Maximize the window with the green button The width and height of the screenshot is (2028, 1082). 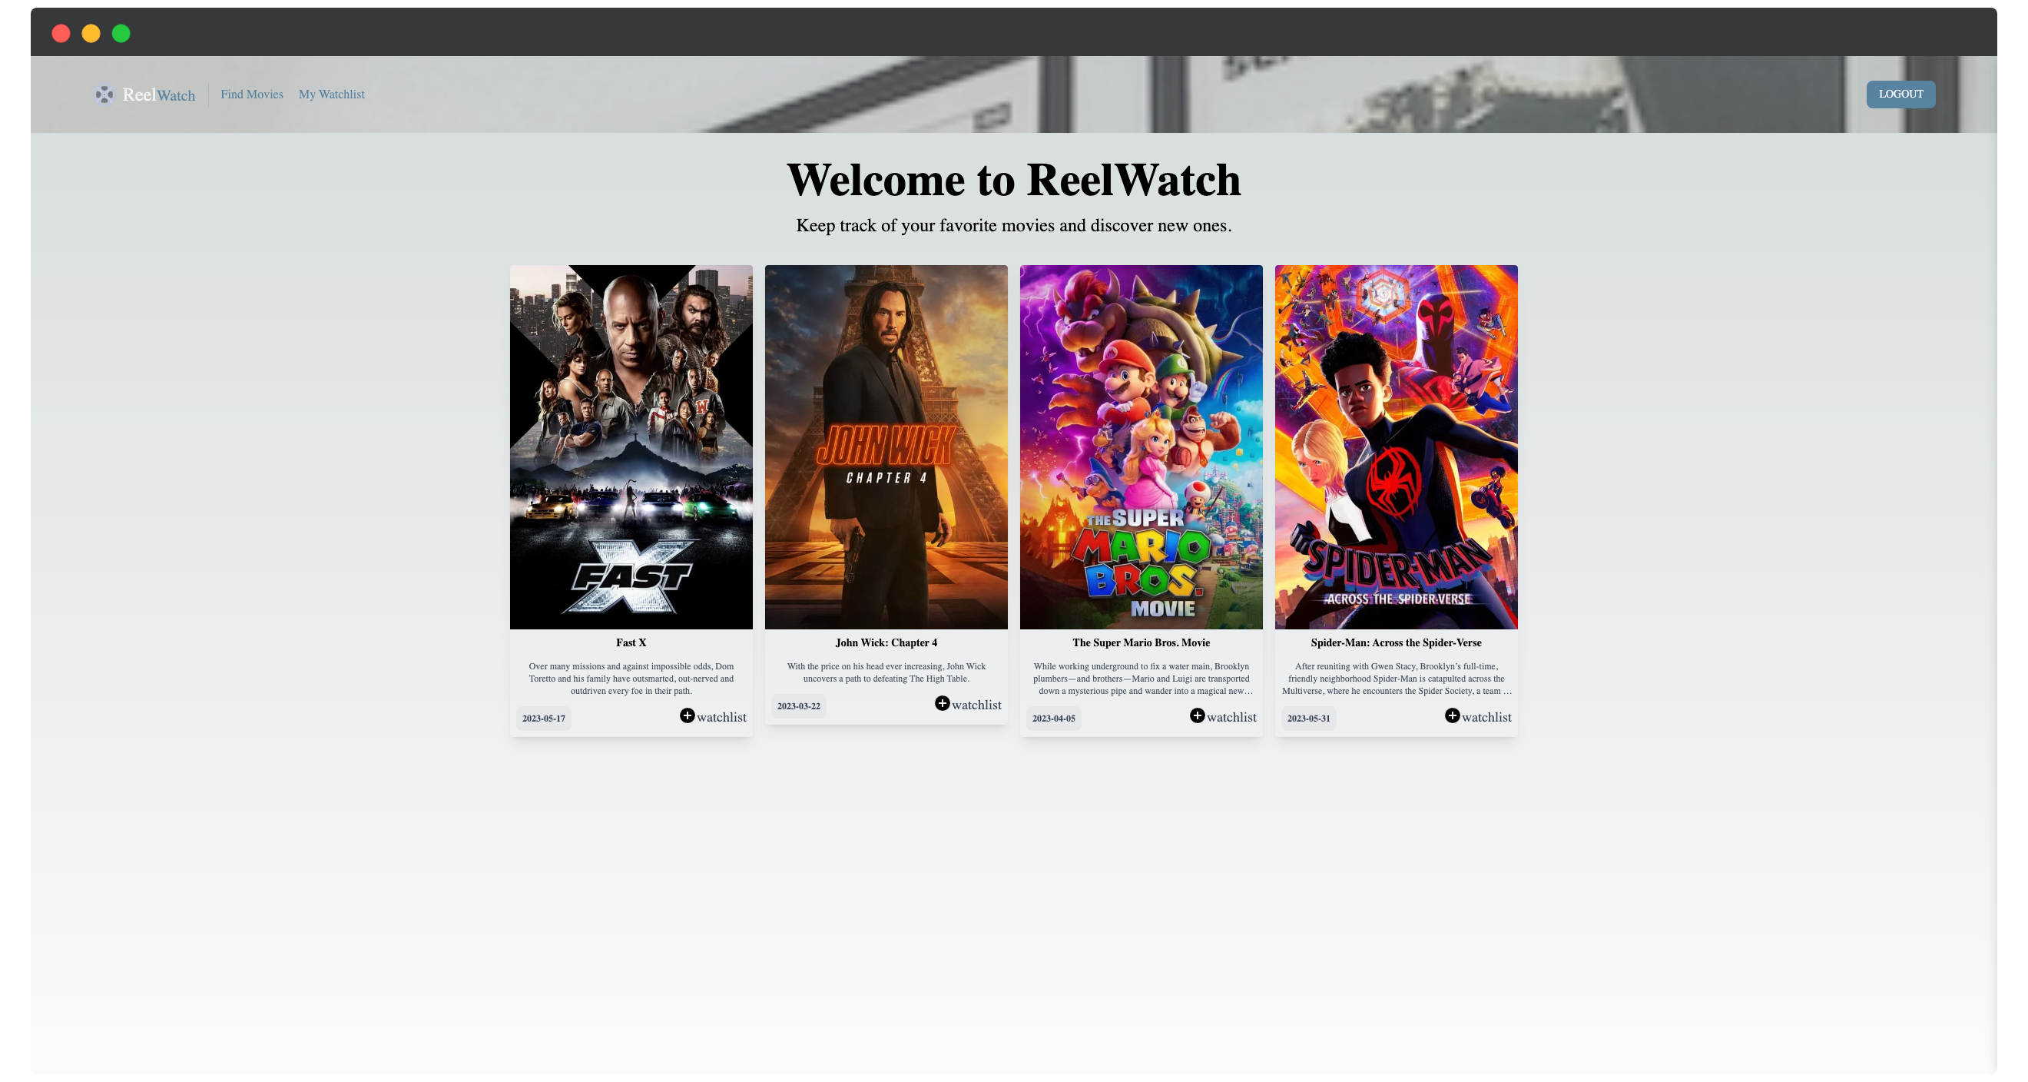tap(121, 33)
